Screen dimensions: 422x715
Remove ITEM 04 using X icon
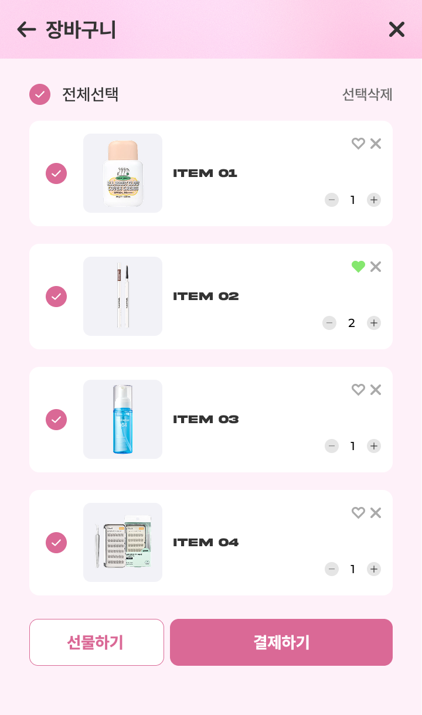pos(376,513)
